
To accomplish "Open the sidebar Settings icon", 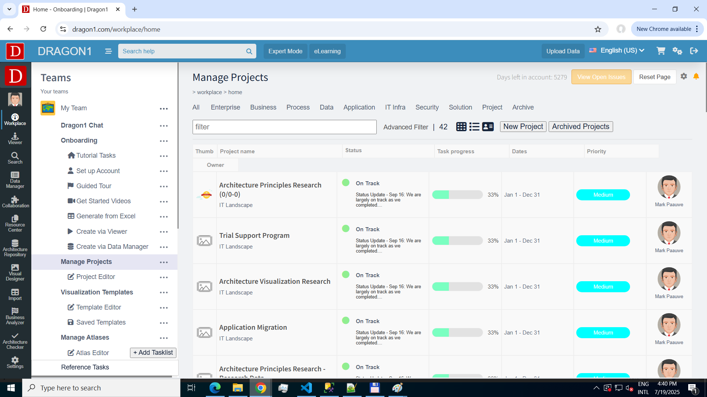I will coord(15,362).
